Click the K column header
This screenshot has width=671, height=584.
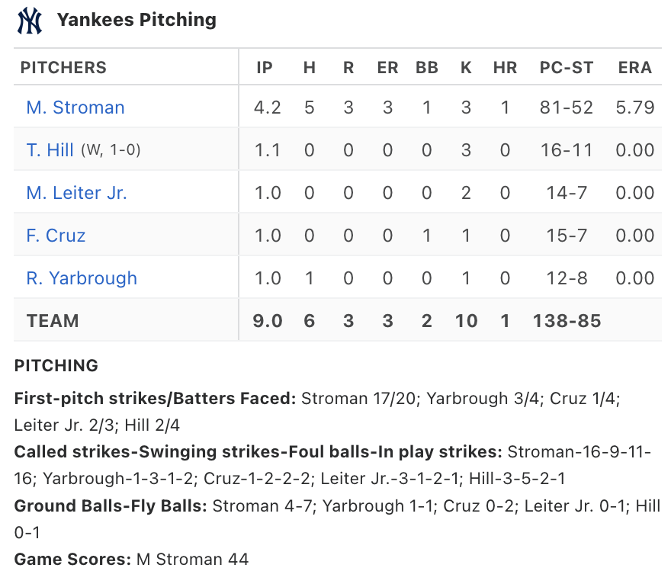tap(466, 68)
